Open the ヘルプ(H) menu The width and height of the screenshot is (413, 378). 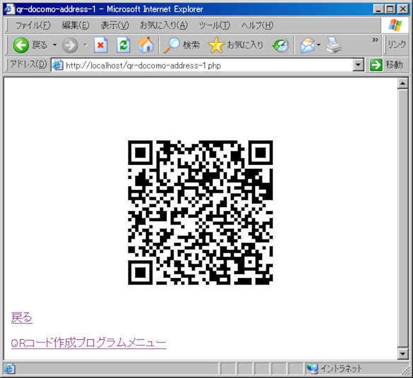(257, 25)
